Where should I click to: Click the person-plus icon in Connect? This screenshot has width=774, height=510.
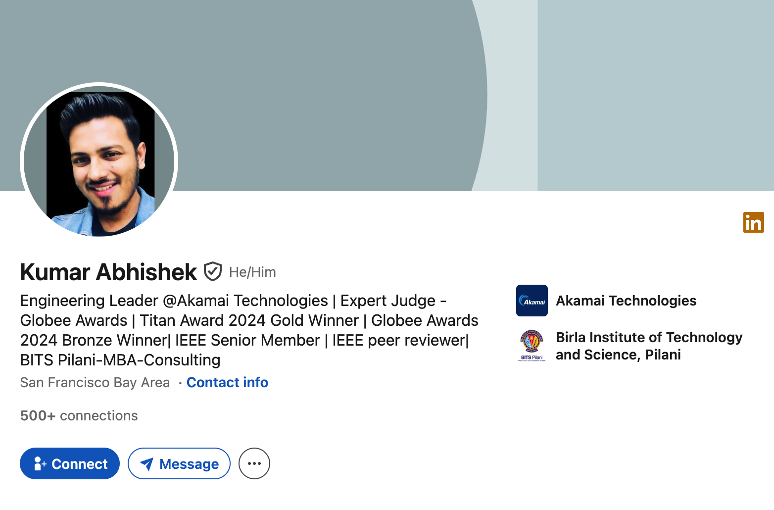click(40, 464)
